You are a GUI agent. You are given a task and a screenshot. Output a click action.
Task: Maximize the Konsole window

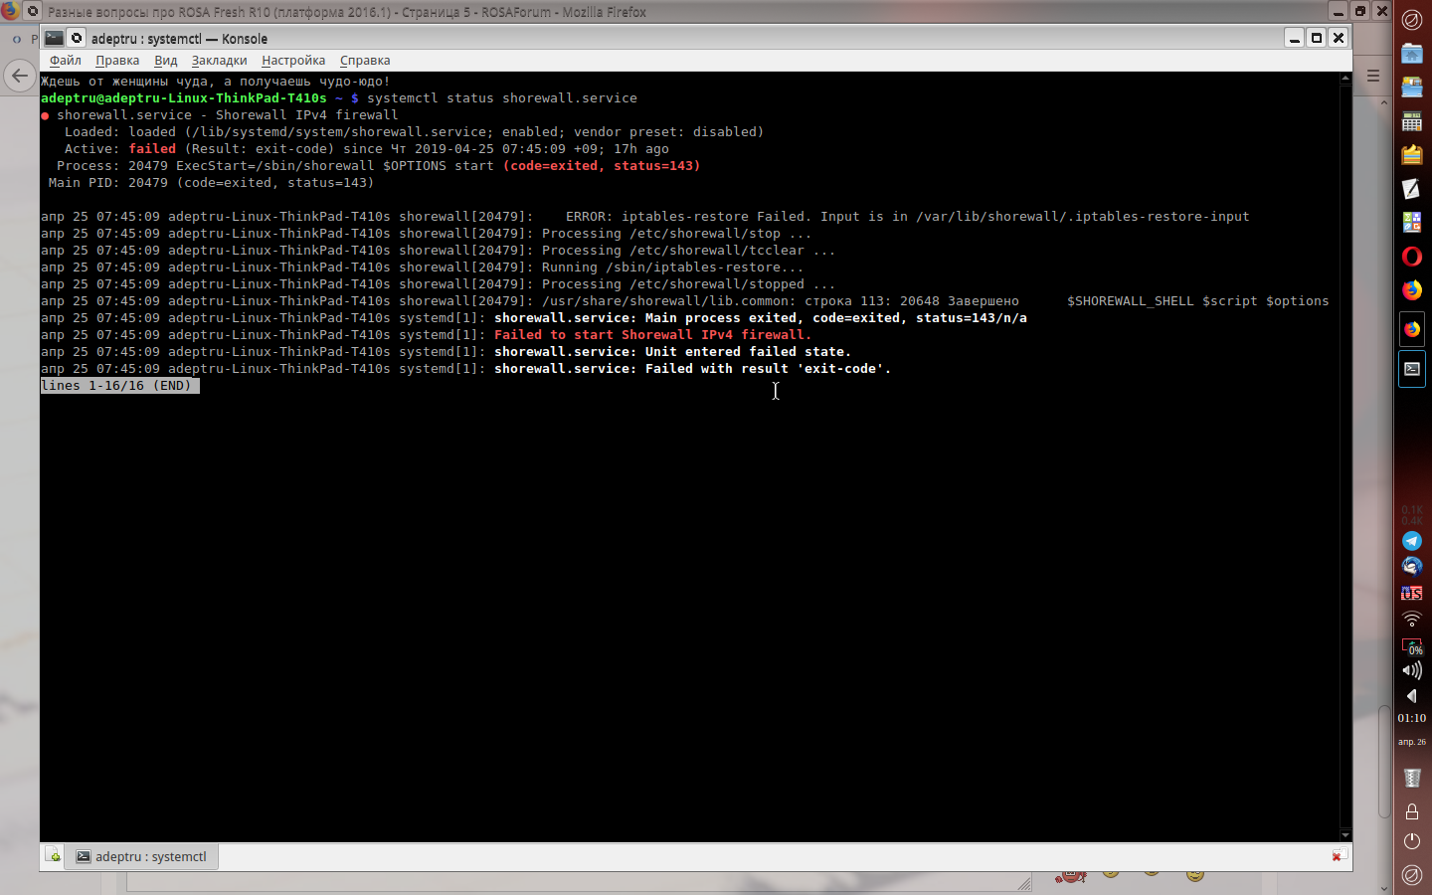1317,38
